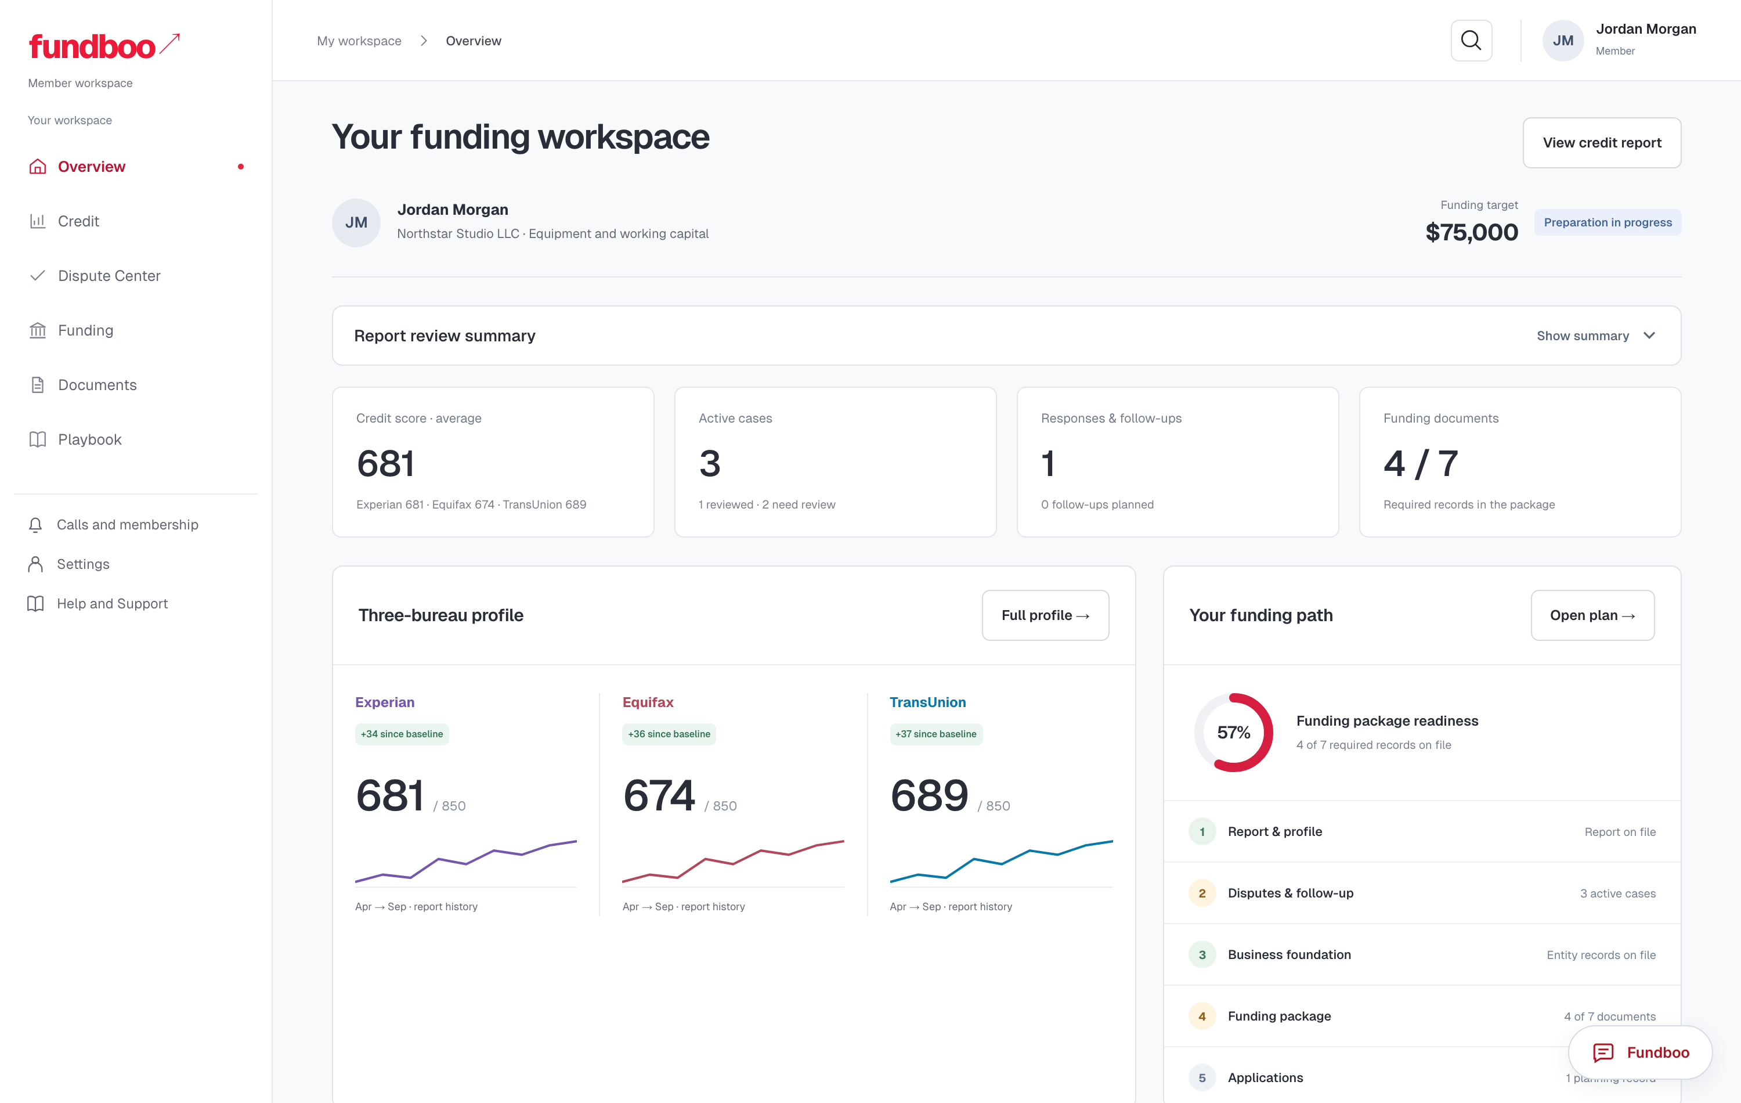Click the Credit bar chart icon
Screen dimensions: 1741x1103
pos(38,221)
